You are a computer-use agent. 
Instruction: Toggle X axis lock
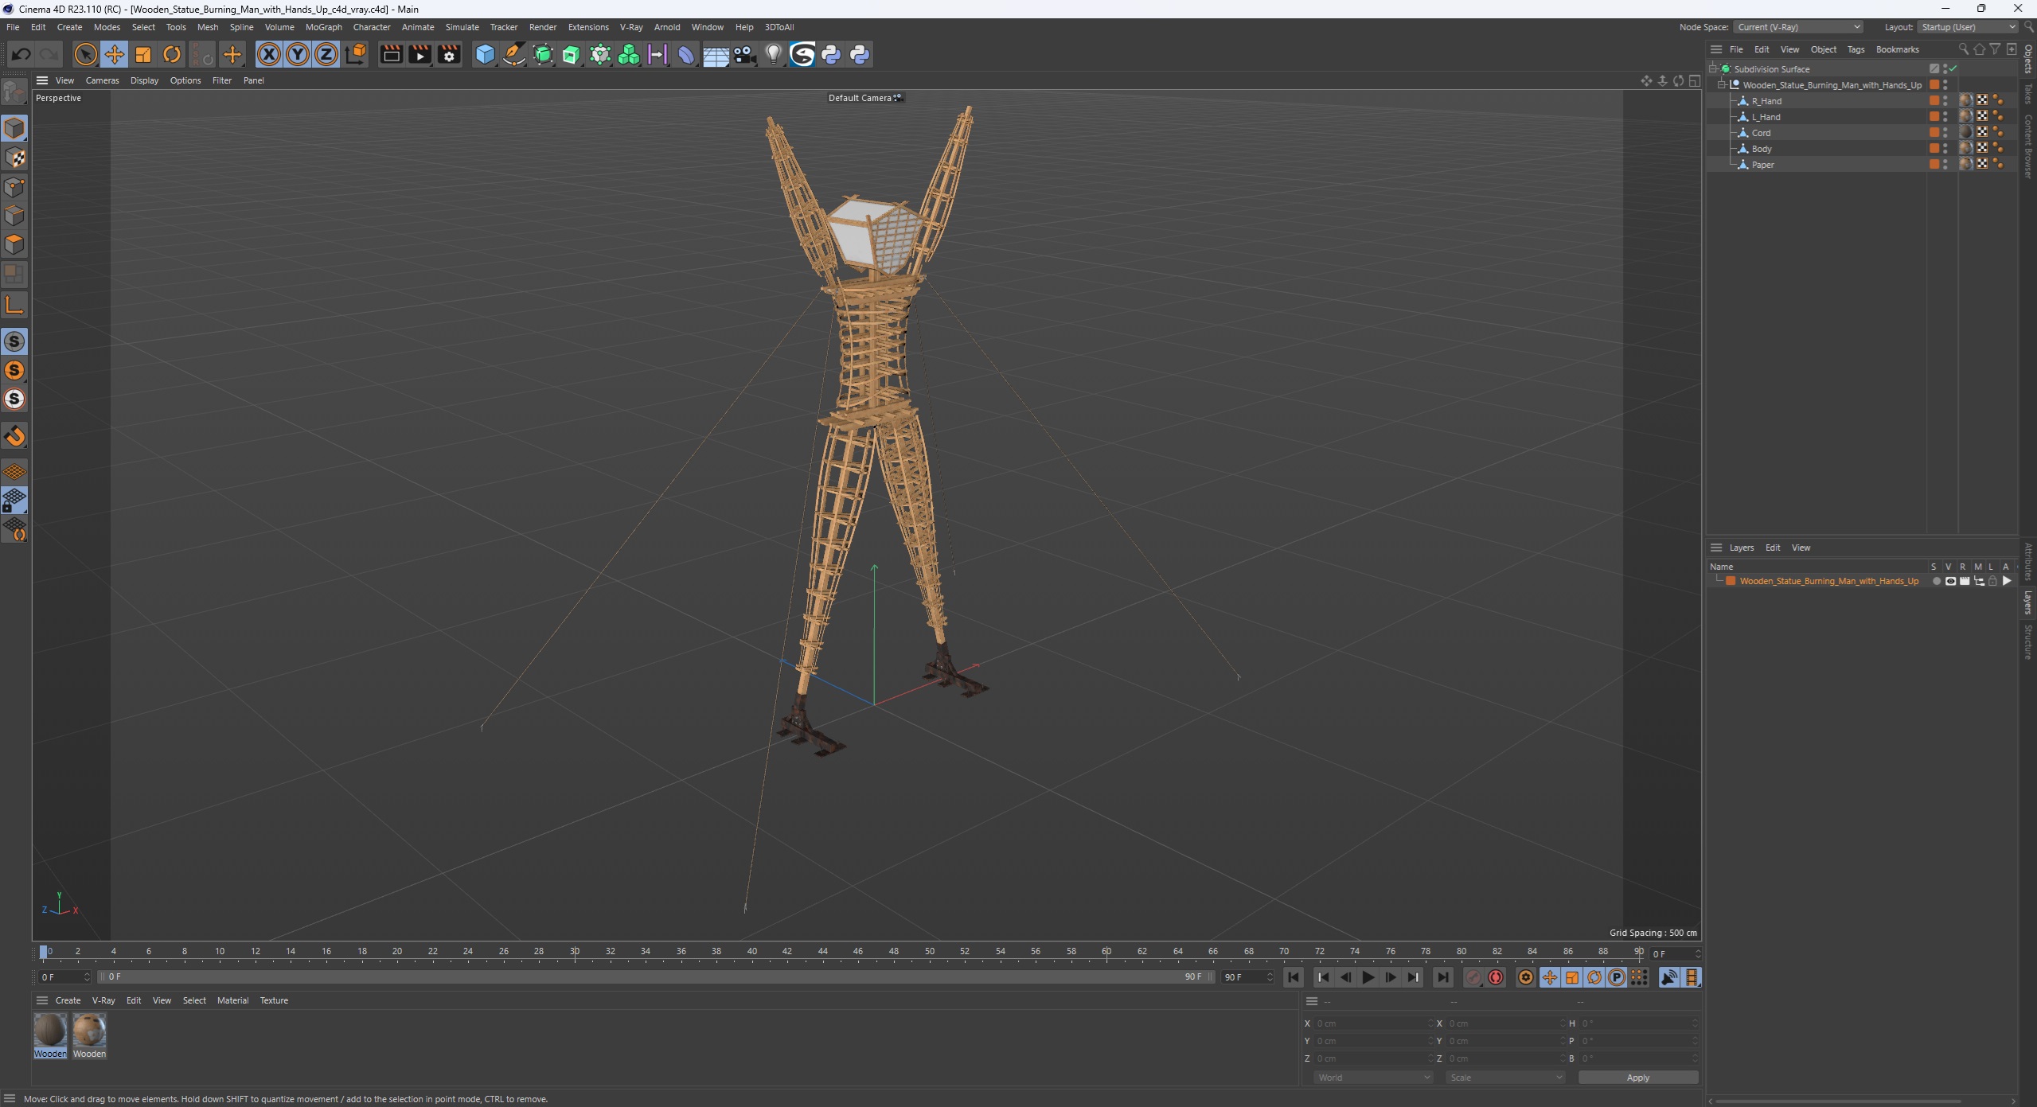[x=269, y=54]
